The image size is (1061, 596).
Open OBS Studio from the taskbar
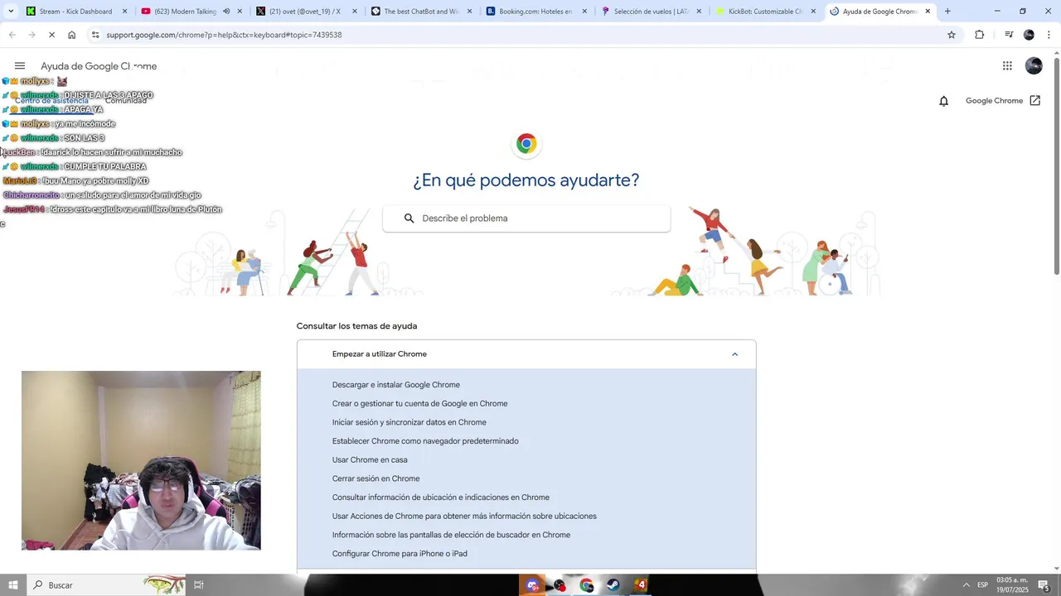tap(560, 585)
